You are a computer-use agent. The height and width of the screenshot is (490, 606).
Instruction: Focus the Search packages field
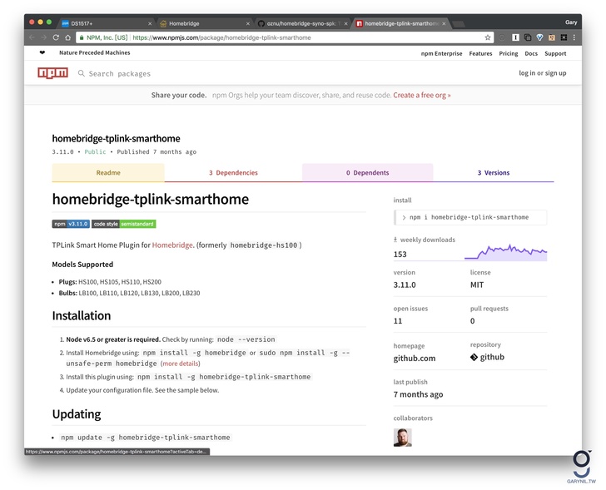(119, 73)
